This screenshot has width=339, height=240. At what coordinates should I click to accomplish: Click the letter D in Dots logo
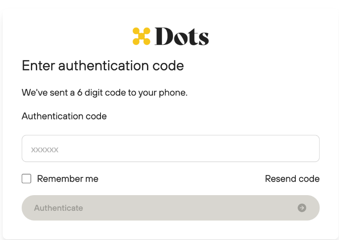164,36
